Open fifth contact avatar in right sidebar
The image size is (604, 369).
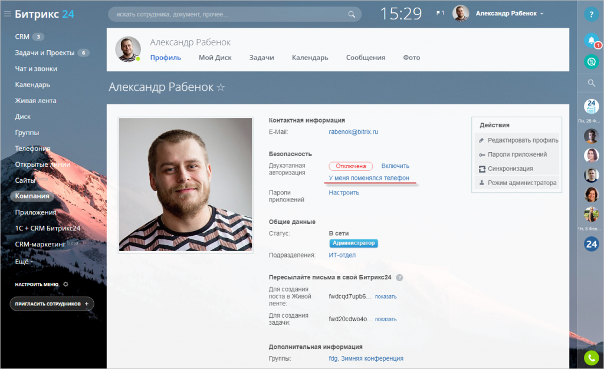pos(591,215)
